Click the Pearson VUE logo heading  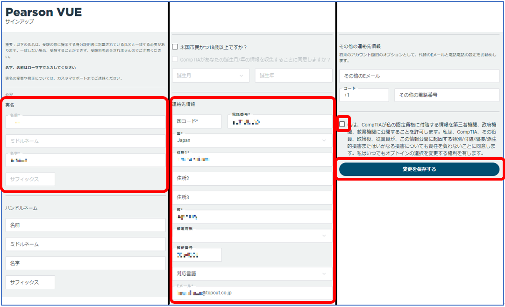coord(44,12)
